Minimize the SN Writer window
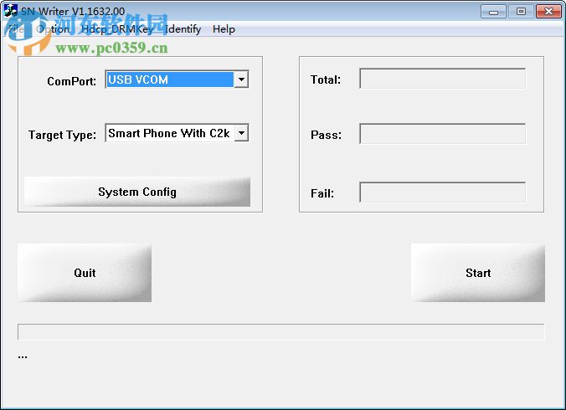 click(493, 12)
